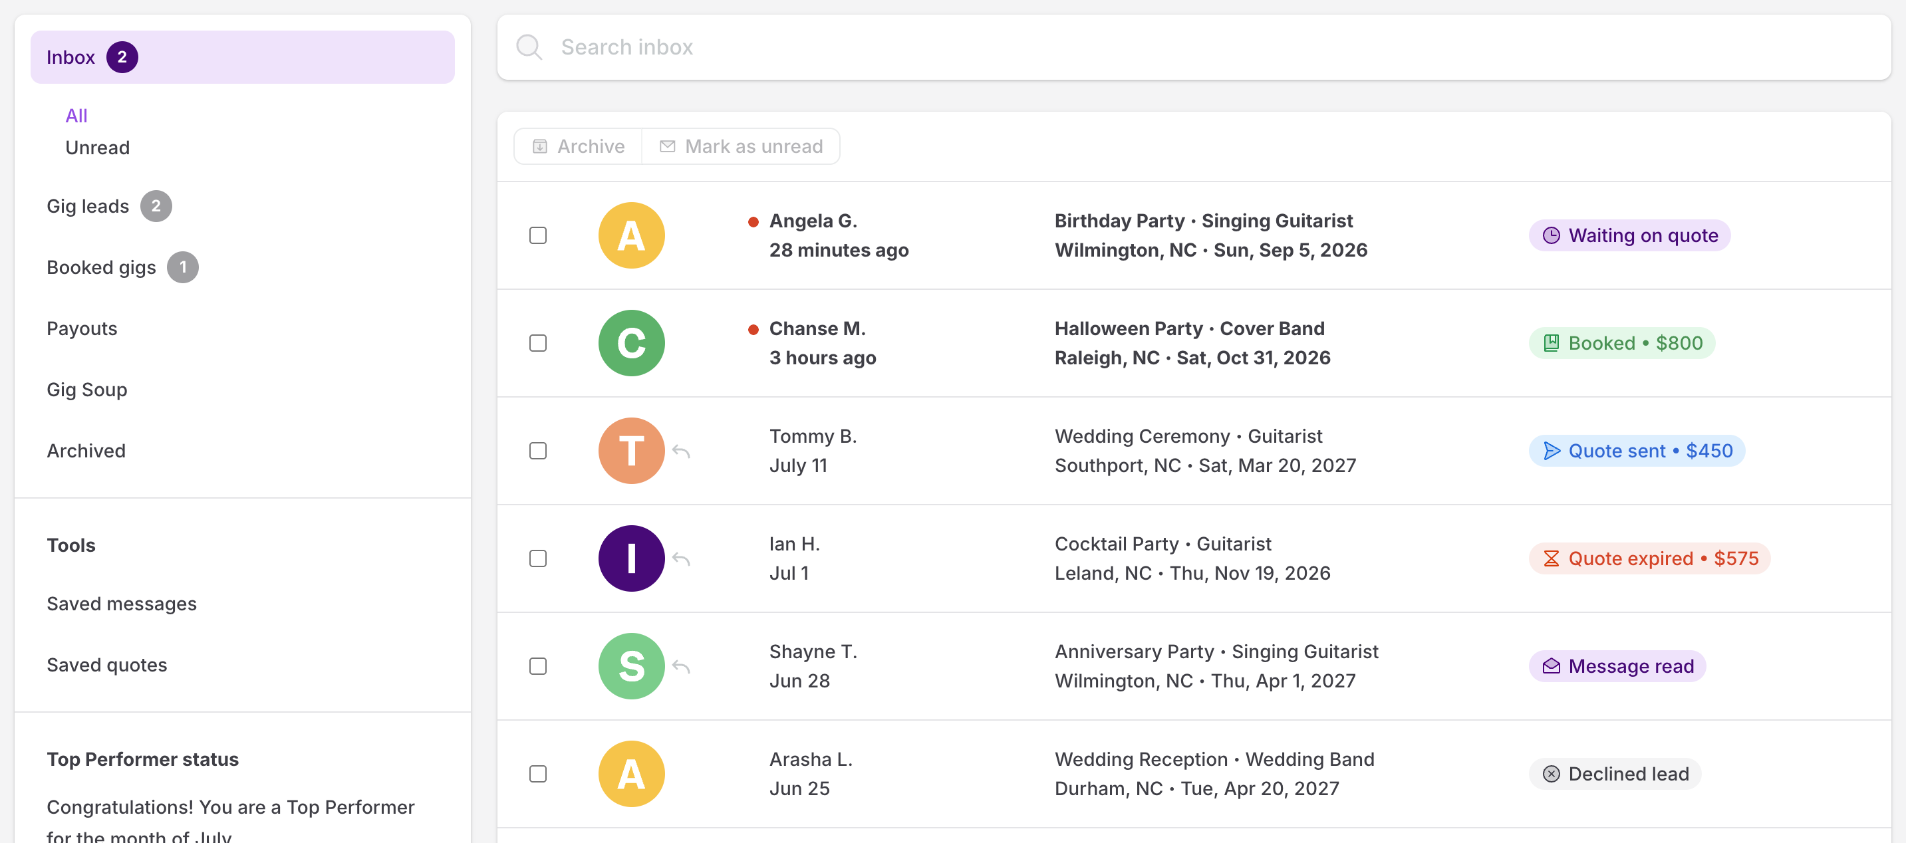Click the open envelope icon in Message read
This screenshot has height=843, width=1906.
[x=1551, y=666]
